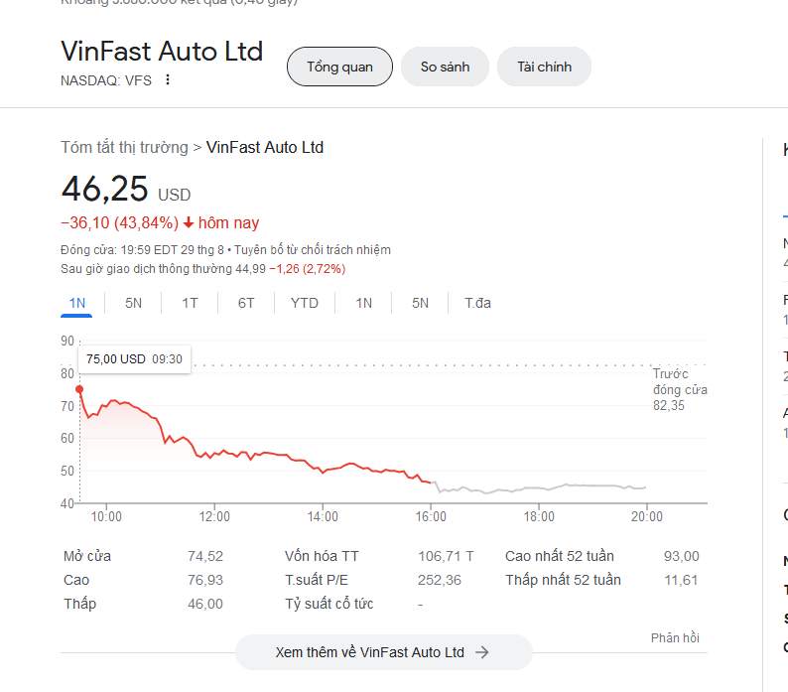Show the T.đa maximum chart range
This screenshot has width=788, height=692.
[477, 303]
